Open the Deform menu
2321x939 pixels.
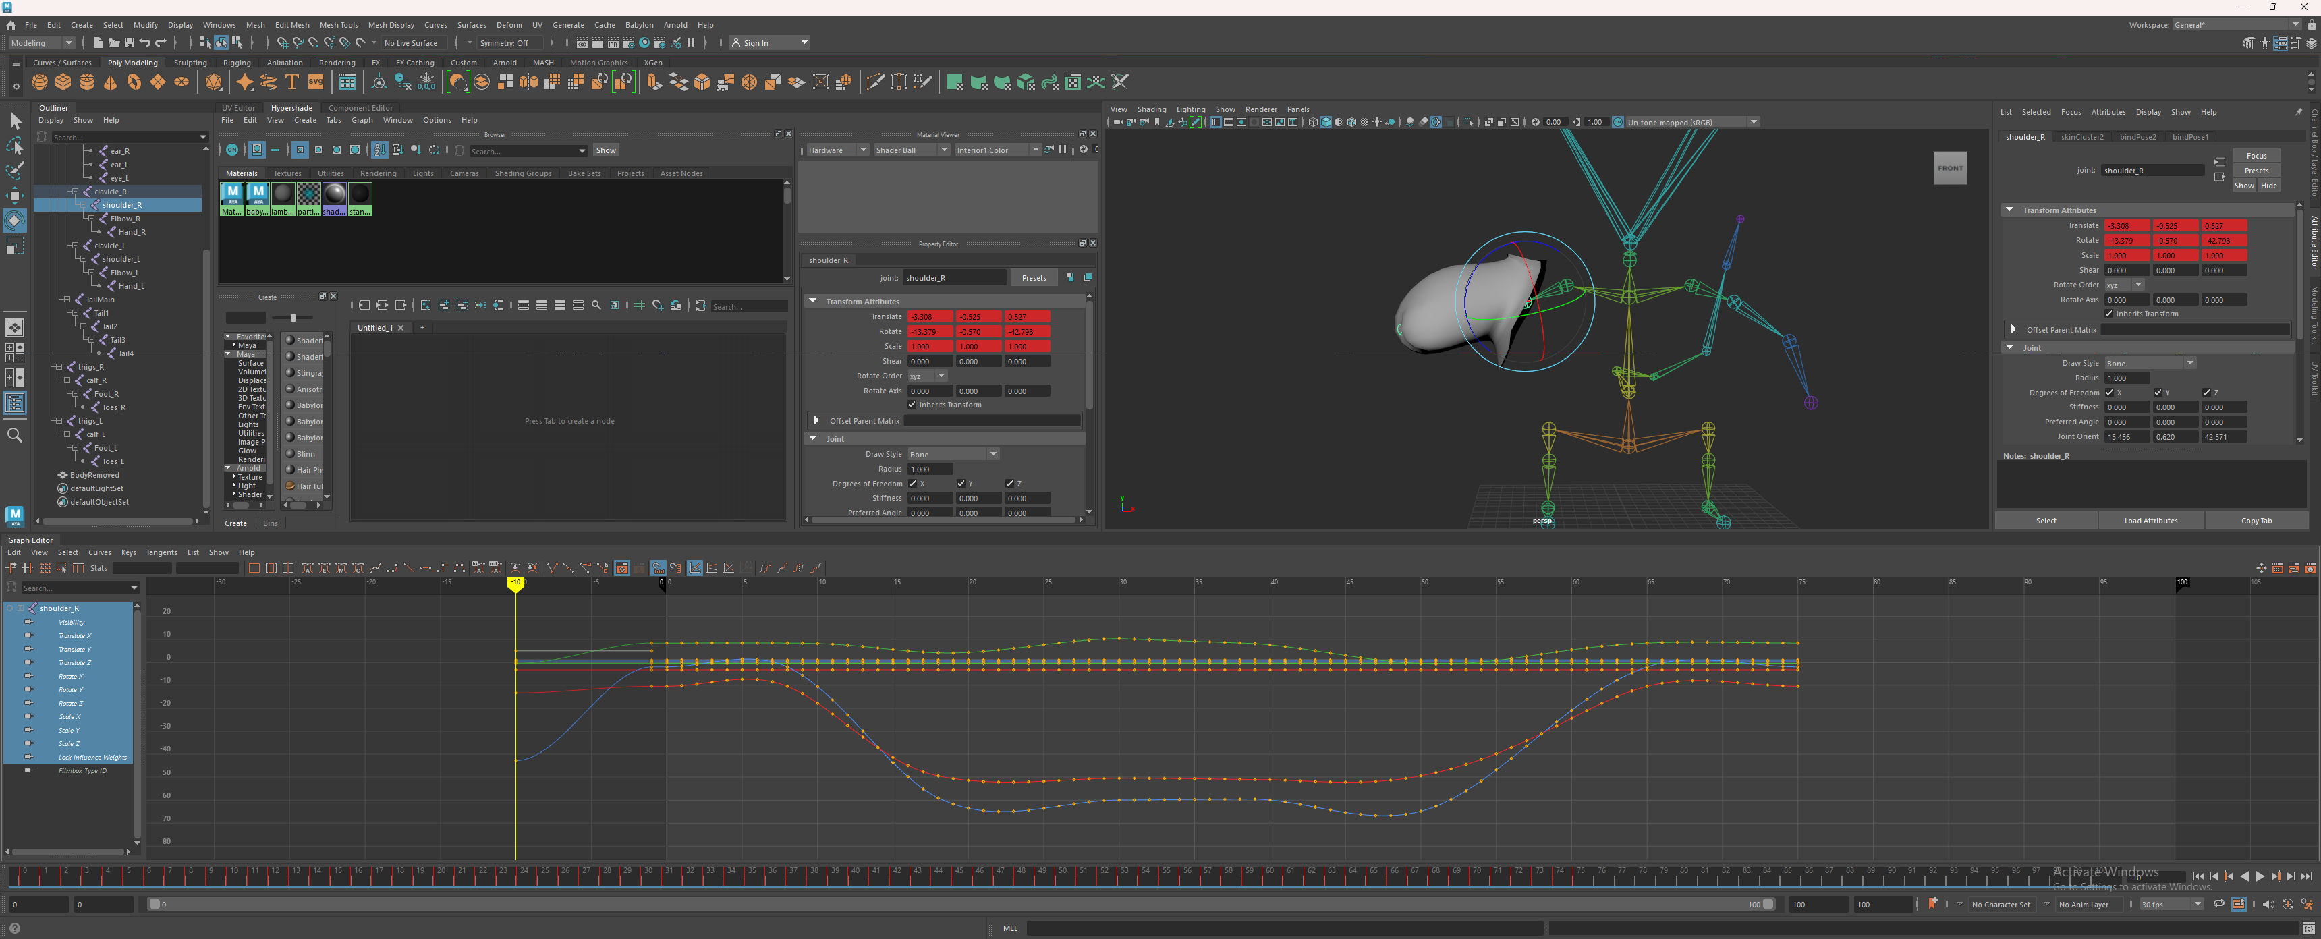click(x=508, y=25)
